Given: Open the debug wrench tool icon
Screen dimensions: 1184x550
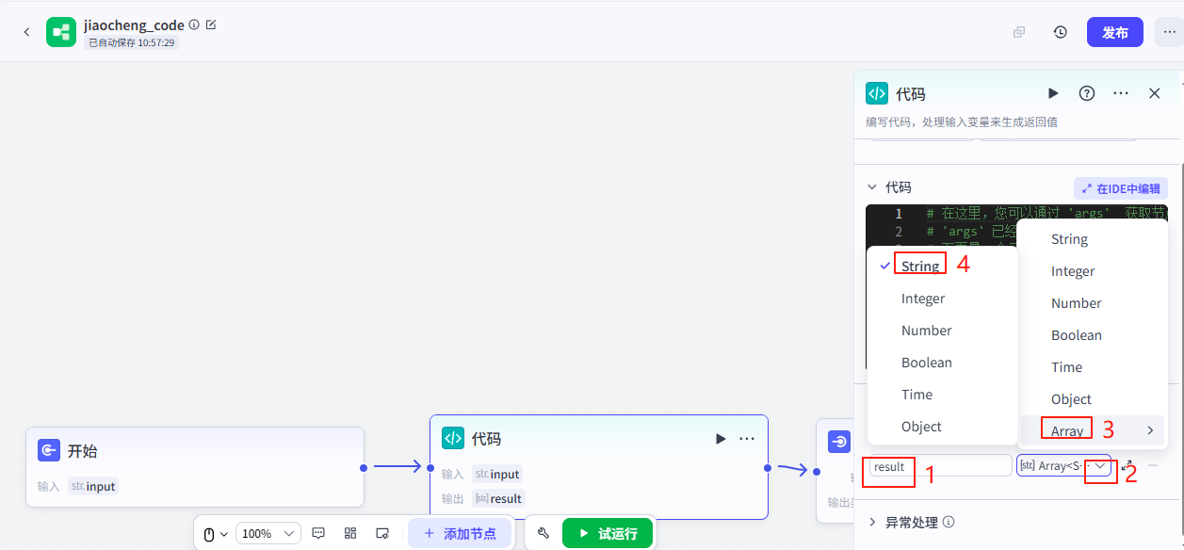Looking at the screenshot, I should point(543,533).
